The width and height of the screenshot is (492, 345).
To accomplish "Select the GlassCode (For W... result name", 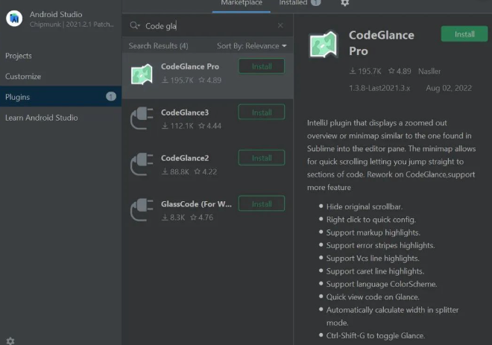I will 196,204.
